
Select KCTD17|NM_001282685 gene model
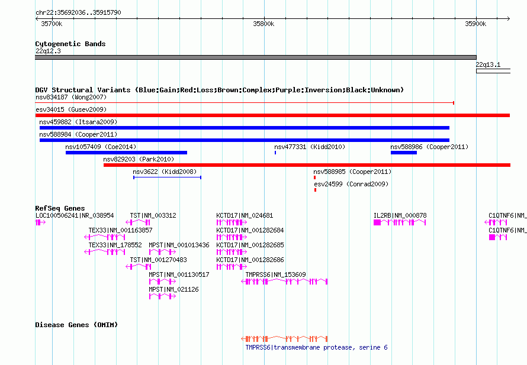pyautogui.click(x=232, y=252)
